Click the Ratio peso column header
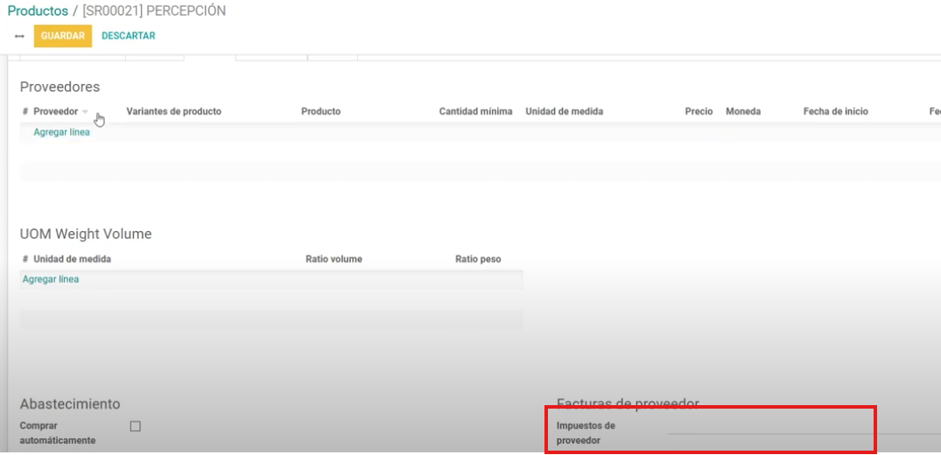Image resolution: width=941 pixels, height=455 pixels. [x=478, y=259]
